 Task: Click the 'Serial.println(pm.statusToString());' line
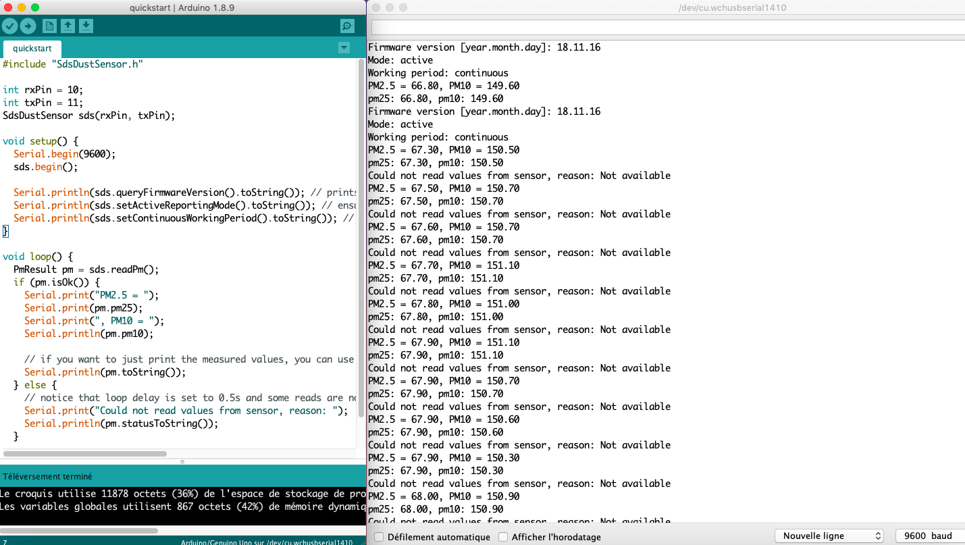[122, 423]
